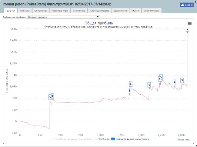The height and width of the screenshot is (147, 197).
Task: Click the Номер игры axis title
Action: pos(184,140)
